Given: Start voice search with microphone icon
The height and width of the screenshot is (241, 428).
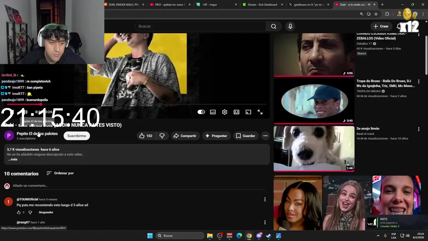Looking at the screenshot, I should point(290,26).
